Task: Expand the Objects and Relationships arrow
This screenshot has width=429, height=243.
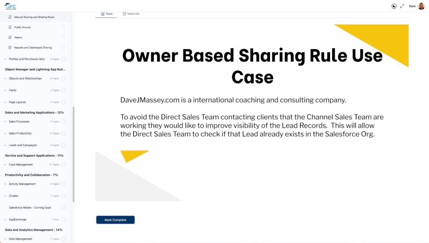Action: (5, 78)
